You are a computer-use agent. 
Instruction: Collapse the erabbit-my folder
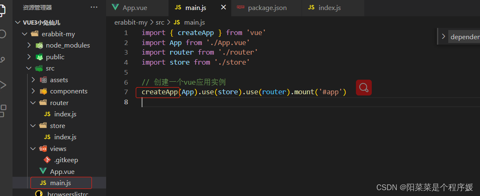25,34
